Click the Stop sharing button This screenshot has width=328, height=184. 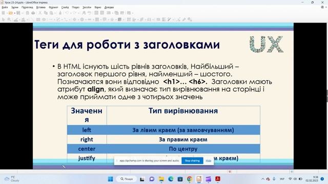[192, 160]
